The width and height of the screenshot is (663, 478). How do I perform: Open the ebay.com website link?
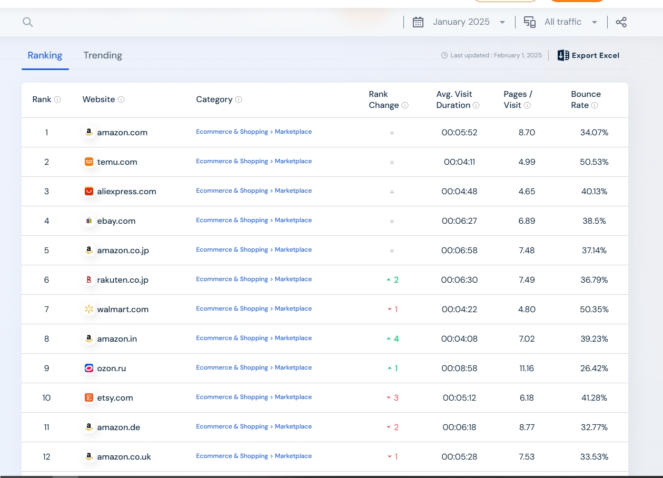116,221
